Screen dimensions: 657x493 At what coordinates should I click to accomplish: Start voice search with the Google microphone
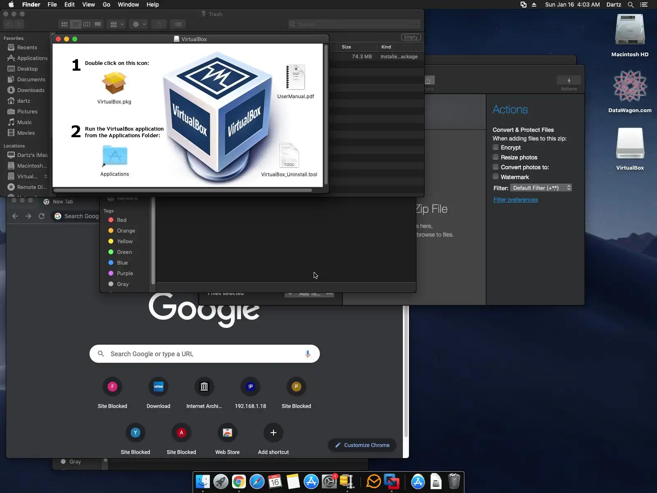click(308, 354)
